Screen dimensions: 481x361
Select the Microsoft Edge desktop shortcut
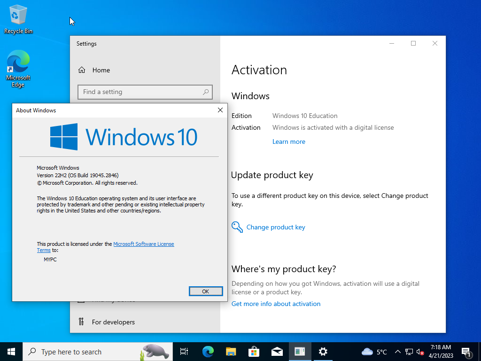(18, 69)
